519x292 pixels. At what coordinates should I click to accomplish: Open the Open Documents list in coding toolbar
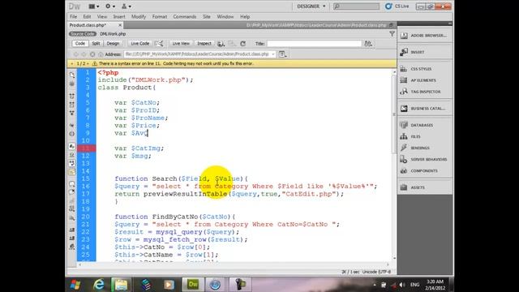coord(72,75)
